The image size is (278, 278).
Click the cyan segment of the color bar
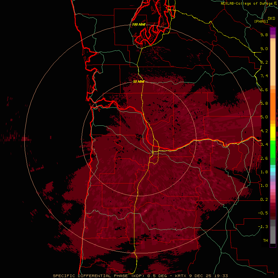(273, 170)
